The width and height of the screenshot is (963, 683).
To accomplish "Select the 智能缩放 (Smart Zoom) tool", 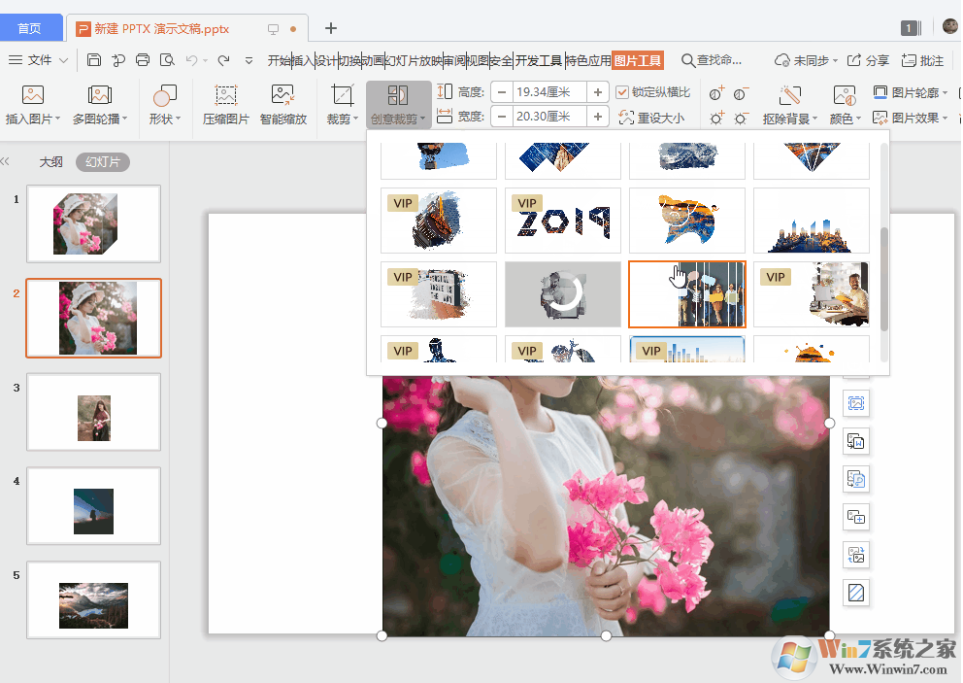I will pyautogui.click(x=282, y=105).
